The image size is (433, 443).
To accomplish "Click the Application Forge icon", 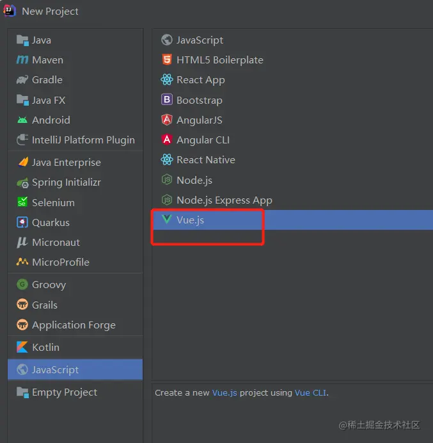I will click(22, 325).
